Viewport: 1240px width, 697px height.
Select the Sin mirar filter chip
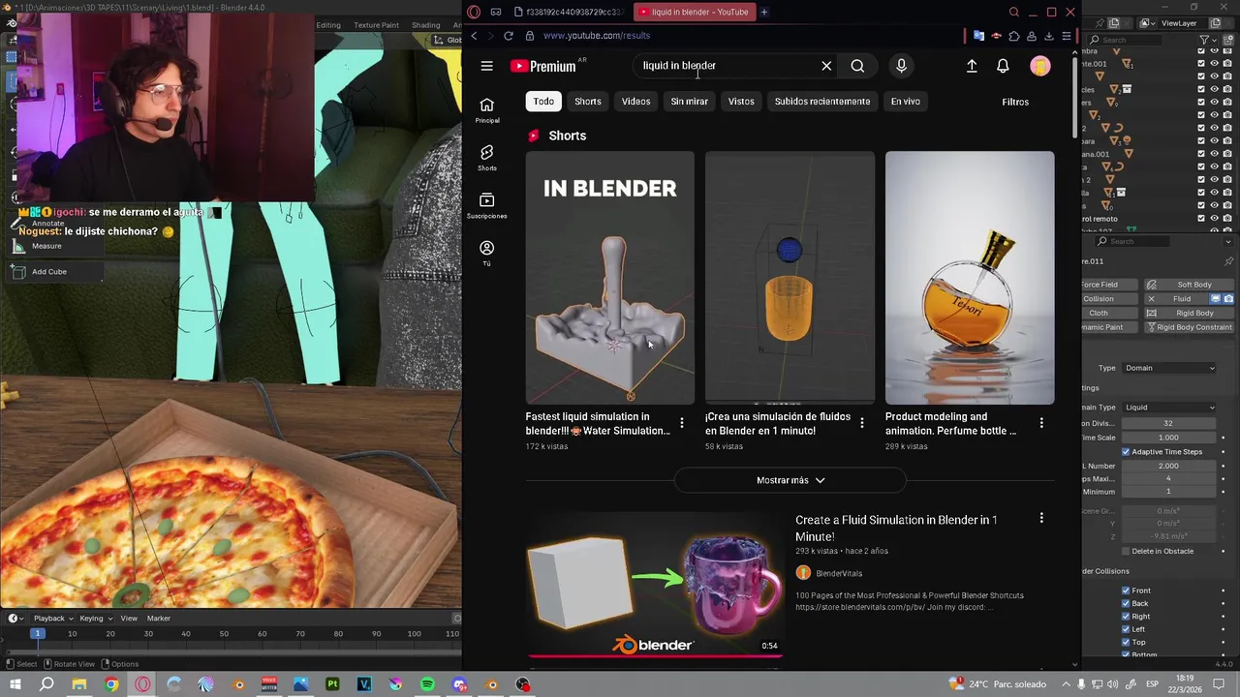pos(690,102)
